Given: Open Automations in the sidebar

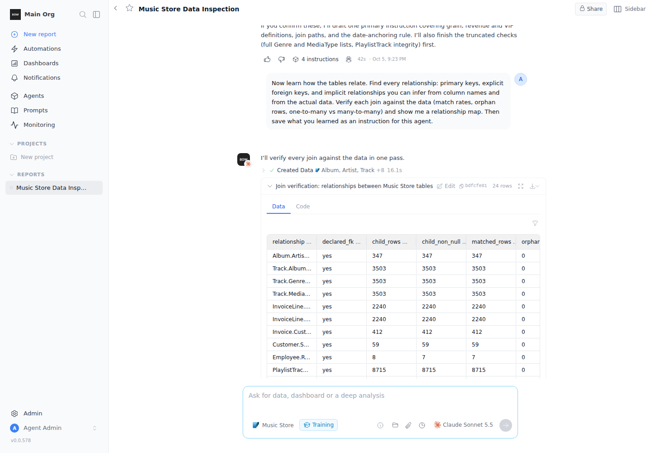Looking at the screenshot, I should click(42, 49).
